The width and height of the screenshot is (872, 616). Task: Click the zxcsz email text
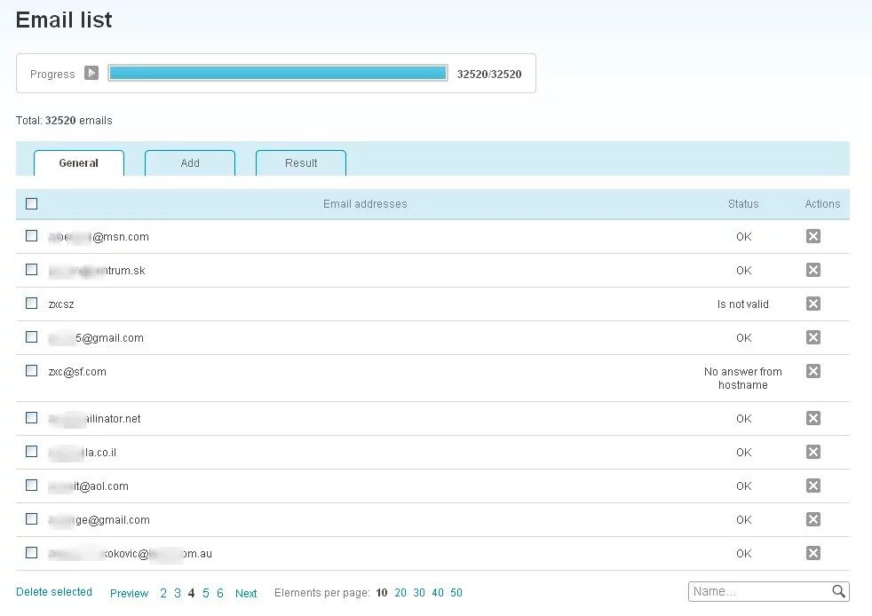point(61,304)
